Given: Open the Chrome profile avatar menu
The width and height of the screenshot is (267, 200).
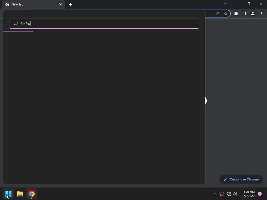Looking at the screenshot, I should (x=253, y=14).
